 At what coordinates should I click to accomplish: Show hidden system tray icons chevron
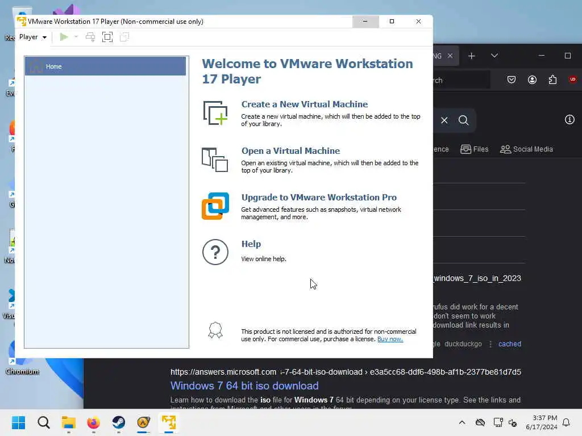[x=462, y=422]
